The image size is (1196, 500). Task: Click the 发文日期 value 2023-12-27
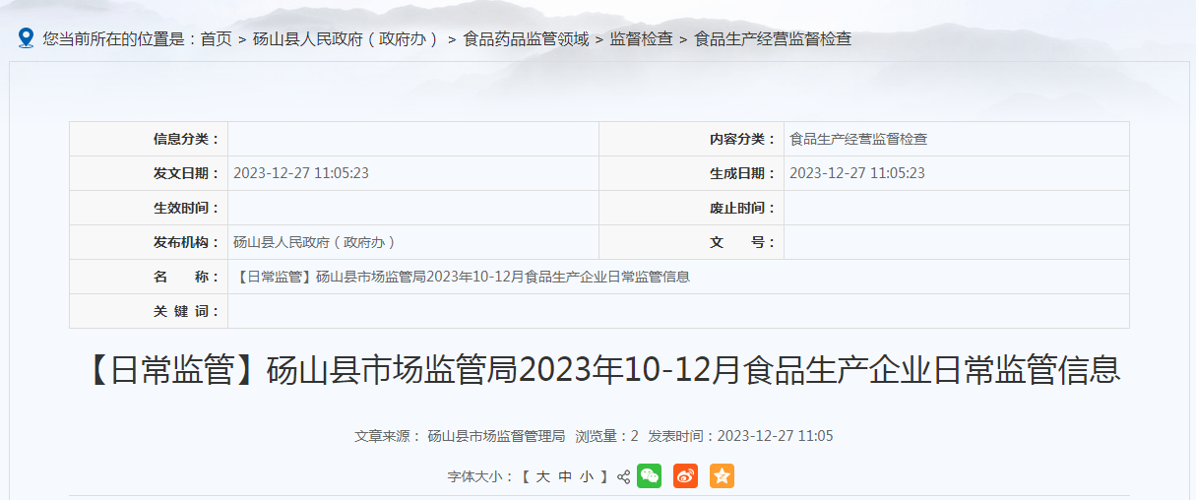pyautogui.click(x=301, y=173)
